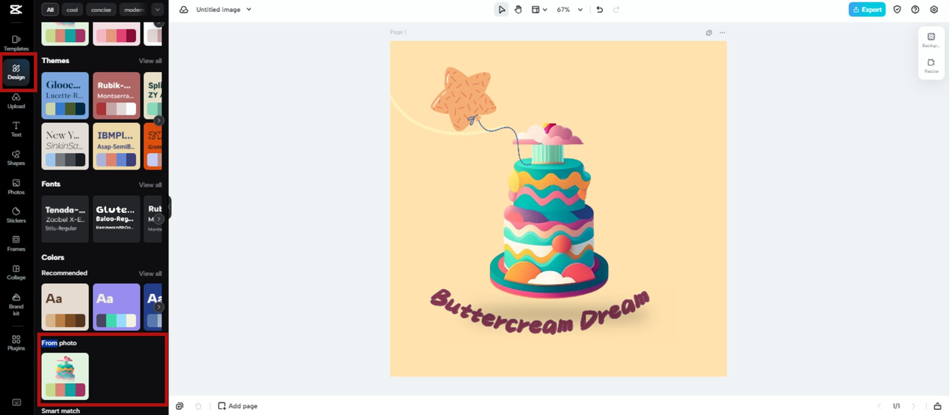Open the help question mark icon
This screenshot has width=950, height=415.
(x=915, y=10)
